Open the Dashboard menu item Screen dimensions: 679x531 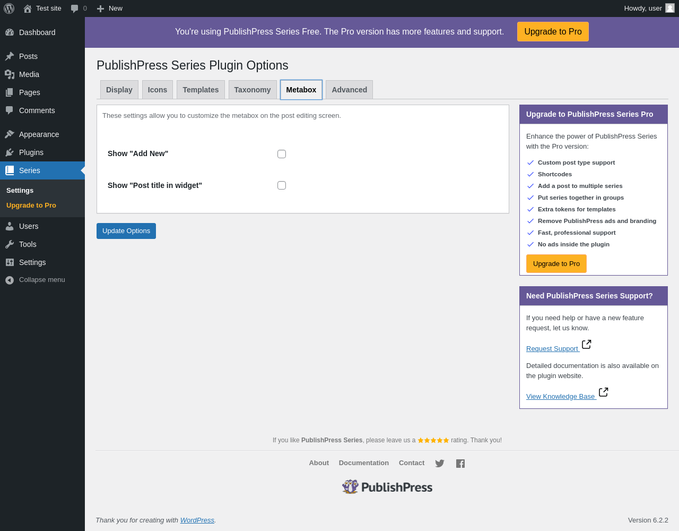point(42,32)
